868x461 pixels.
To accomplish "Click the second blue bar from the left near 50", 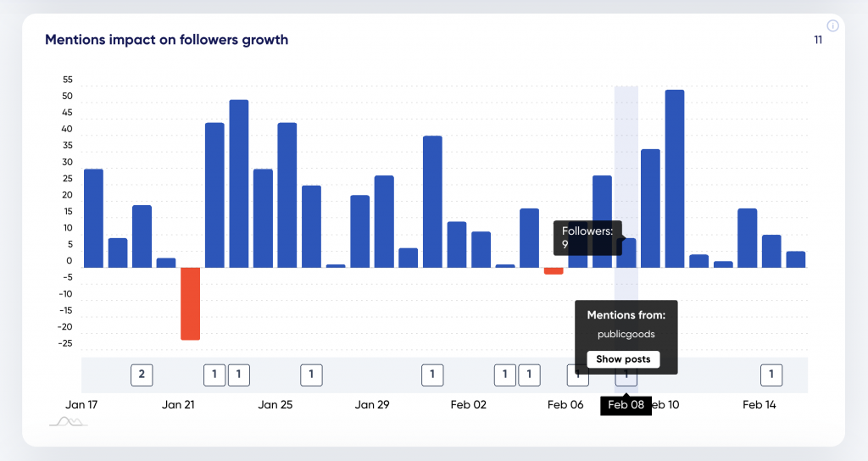I will click(x=239, y=184).
